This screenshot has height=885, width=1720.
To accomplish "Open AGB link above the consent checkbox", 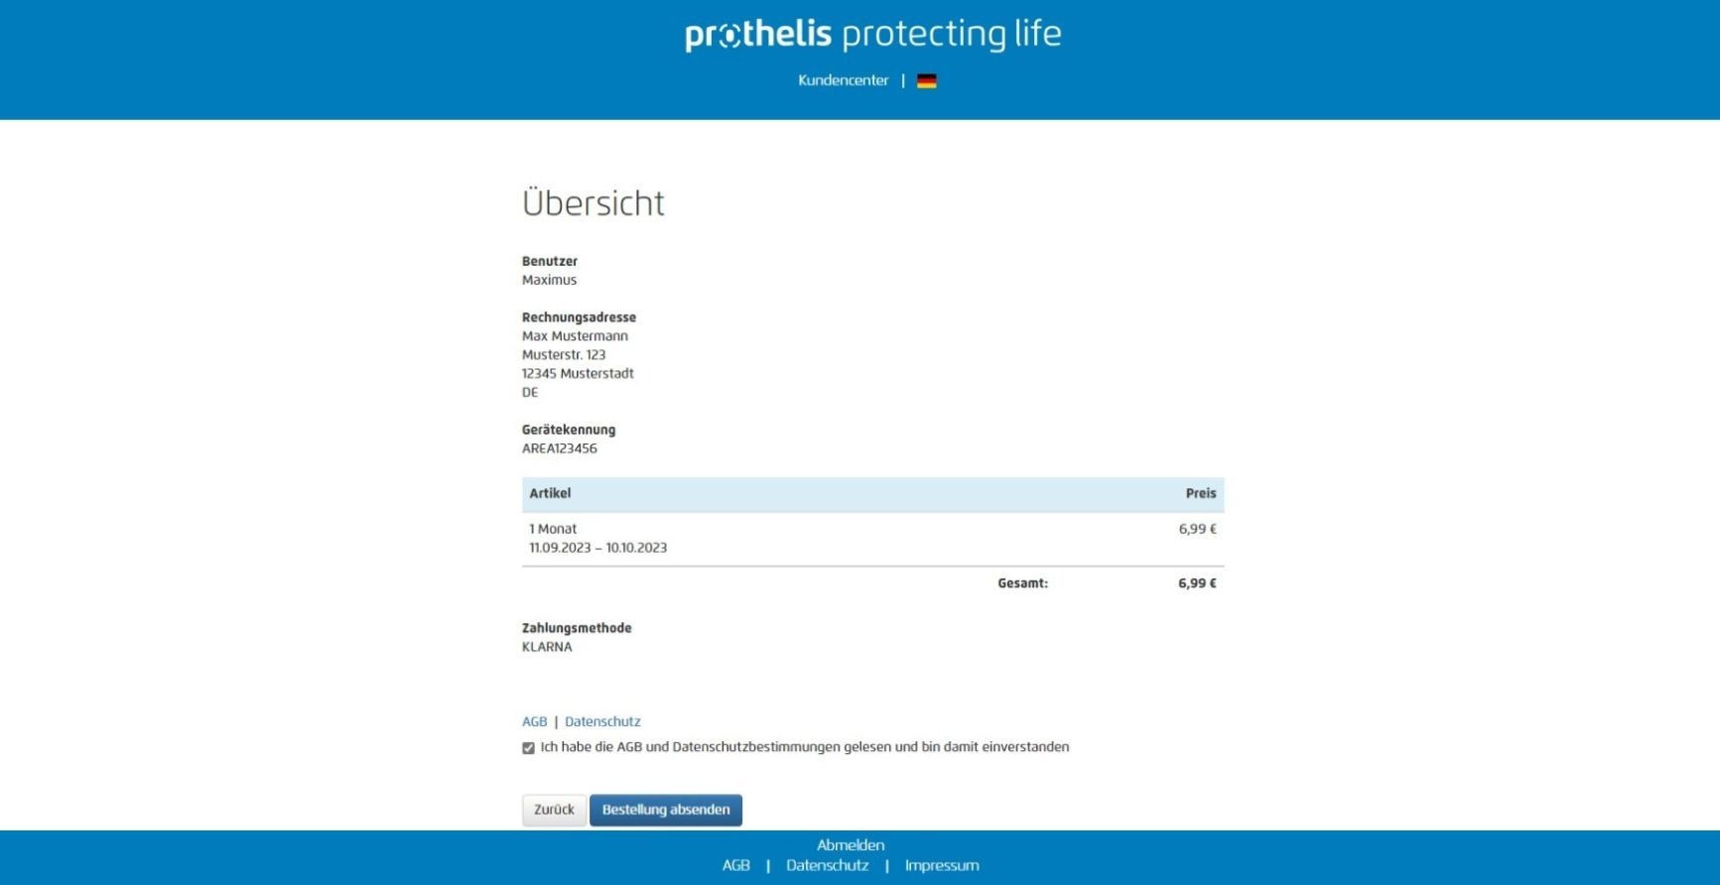I will click(534, 721).
